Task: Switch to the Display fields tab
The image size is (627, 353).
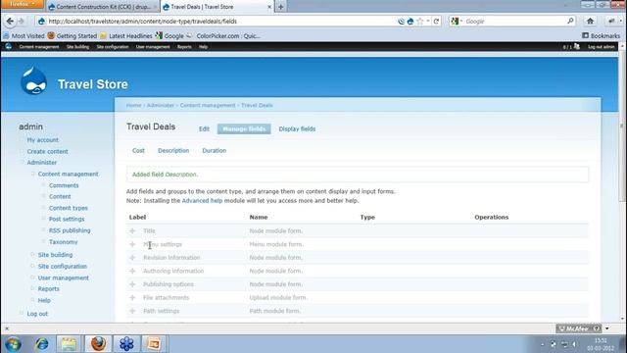Action: (297, 128)
